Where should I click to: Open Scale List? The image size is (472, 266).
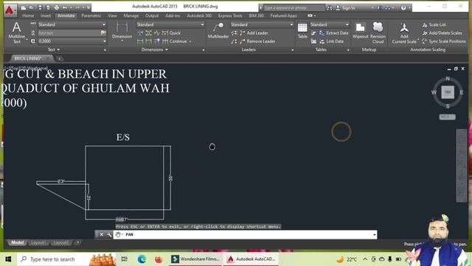click(x=434, y=24)
